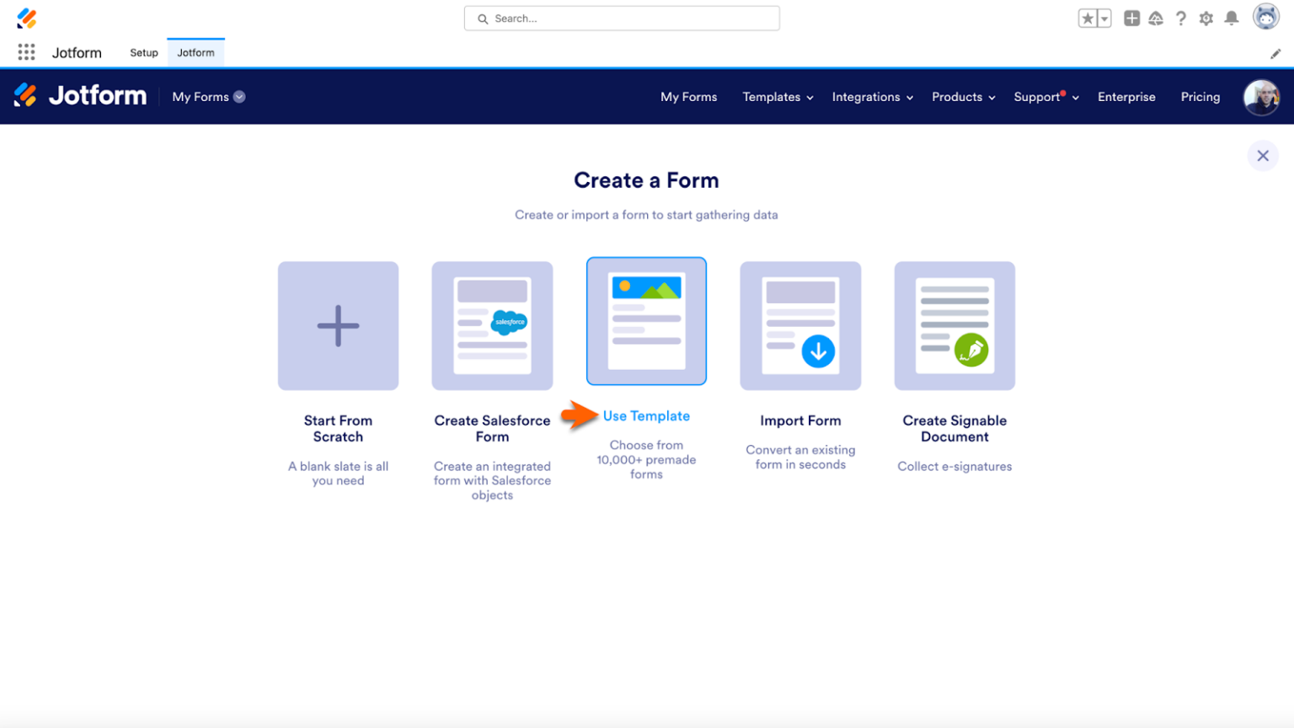Choose the Create Salesforce Form option
The image size is (1294, 728).
(x=492, y=326)
